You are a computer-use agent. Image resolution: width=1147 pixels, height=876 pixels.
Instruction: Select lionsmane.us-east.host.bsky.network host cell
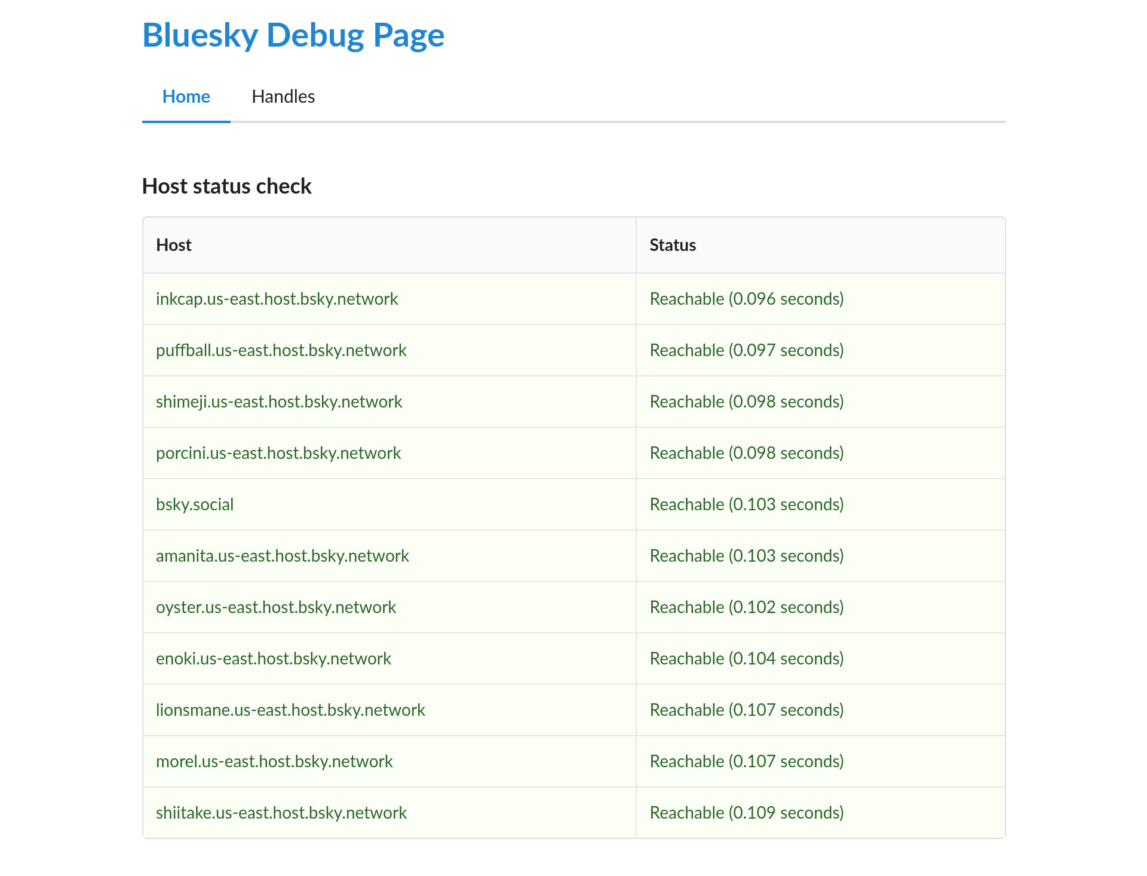pos(390,710)
